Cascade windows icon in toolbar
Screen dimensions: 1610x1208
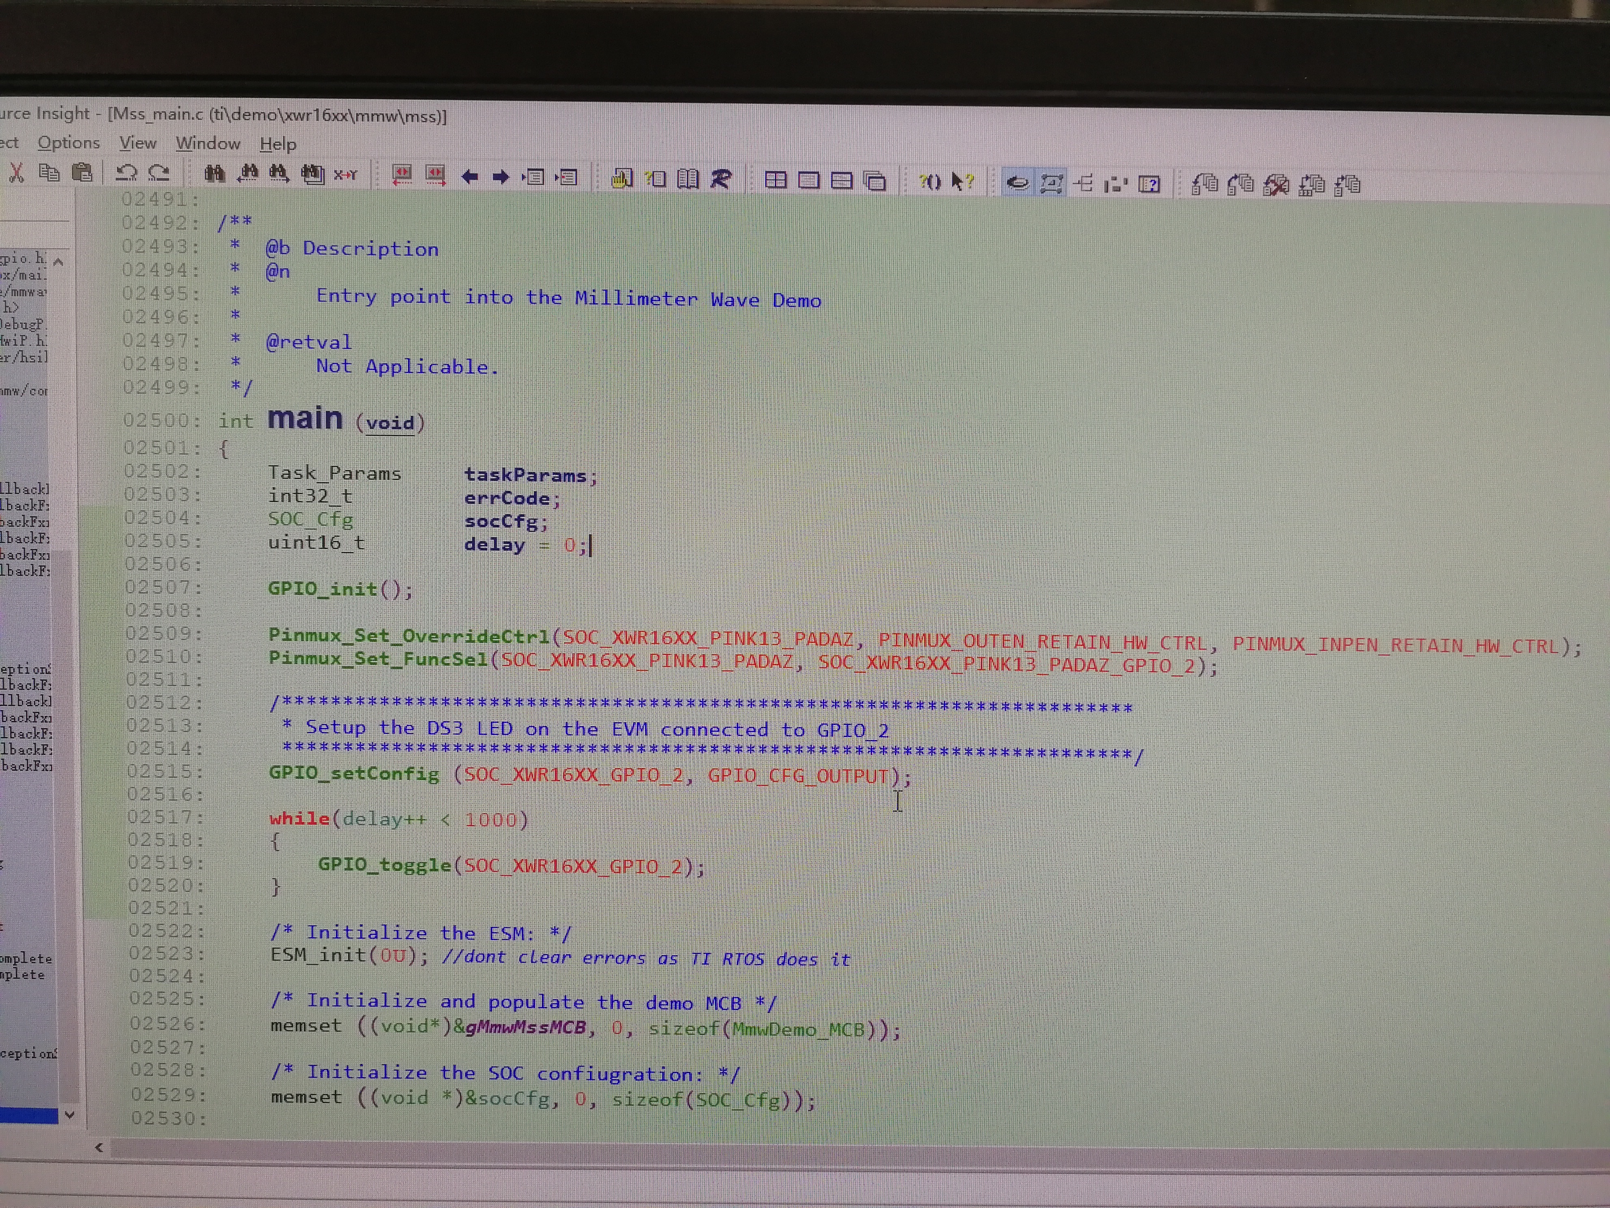point(875,181)
